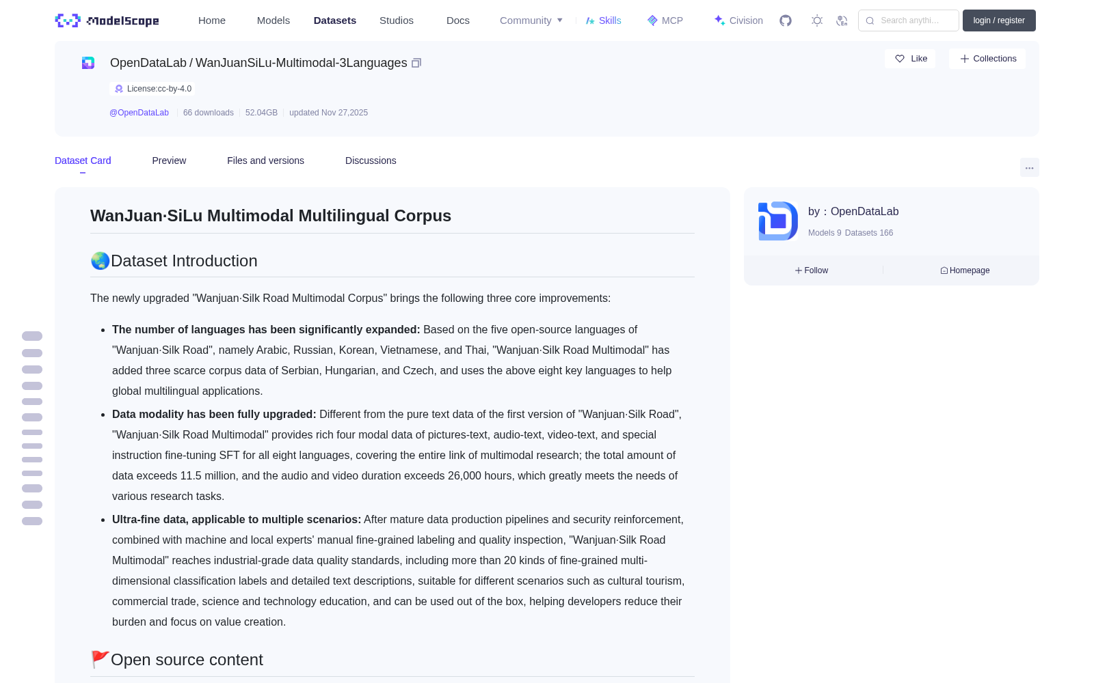The width and height of the screenshot is (1094, 683).
Task: Click 'updated Nov 27,2025' text
Action: [328, 113]
